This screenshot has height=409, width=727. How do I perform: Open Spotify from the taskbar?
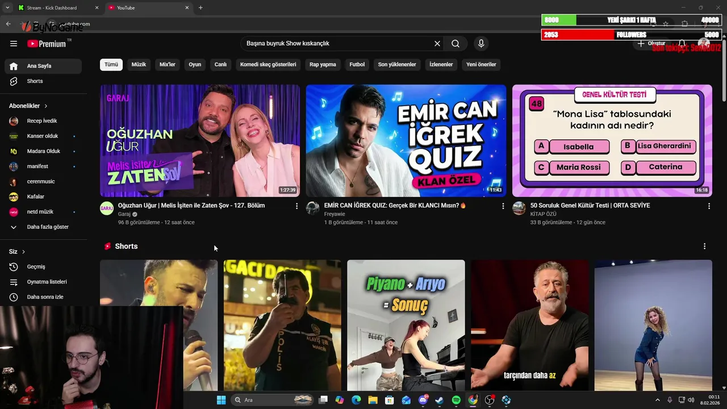tap(456, 400)
